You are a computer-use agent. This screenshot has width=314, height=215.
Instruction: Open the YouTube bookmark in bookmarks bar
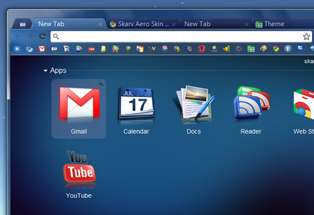(91, 49)
